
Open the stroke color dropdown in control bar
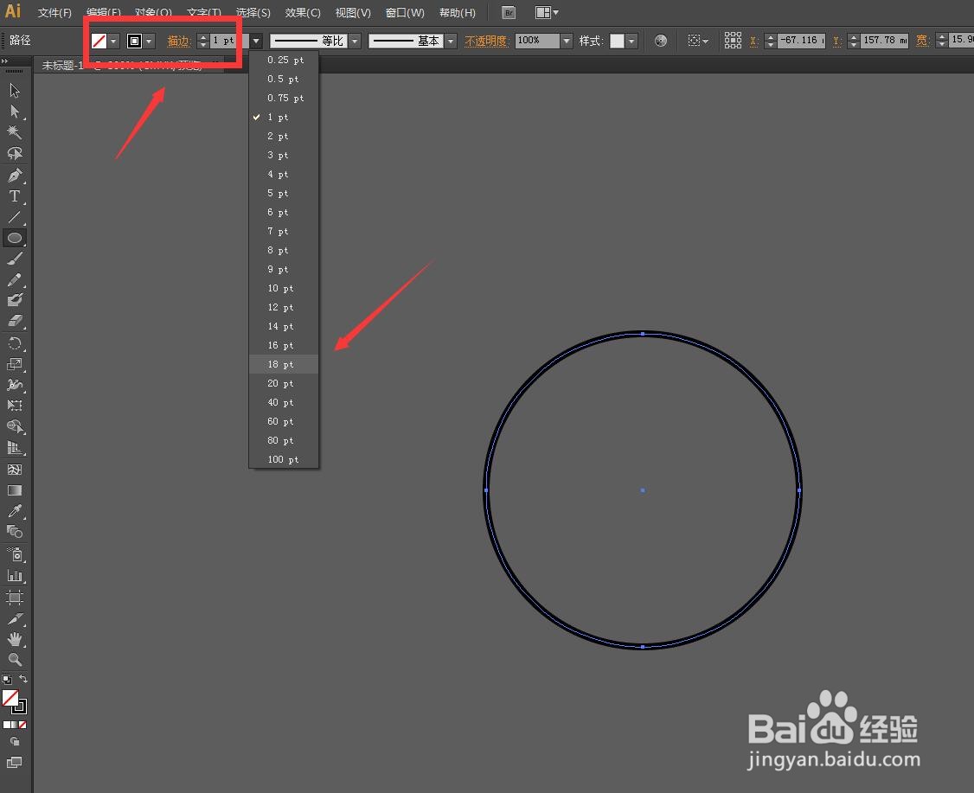pyautogui.click(x=149, y=41)
